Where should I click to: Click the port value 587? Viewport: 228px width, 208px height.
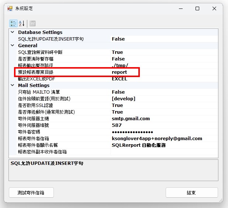click(x=116, y=125)
